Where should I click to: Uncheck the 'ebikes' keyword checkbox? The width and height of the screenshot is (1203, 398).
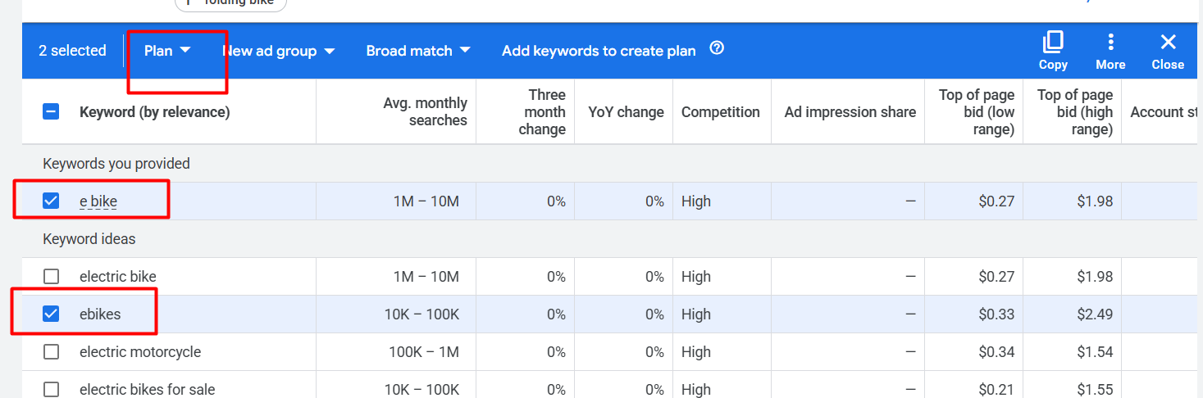[x=51, y=314]
